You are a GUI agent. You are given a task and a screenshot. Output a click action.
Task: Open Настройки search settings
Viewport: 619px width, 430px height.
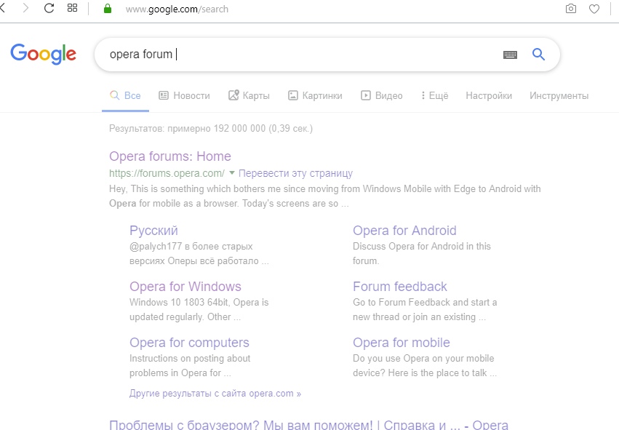coord(489,95)
